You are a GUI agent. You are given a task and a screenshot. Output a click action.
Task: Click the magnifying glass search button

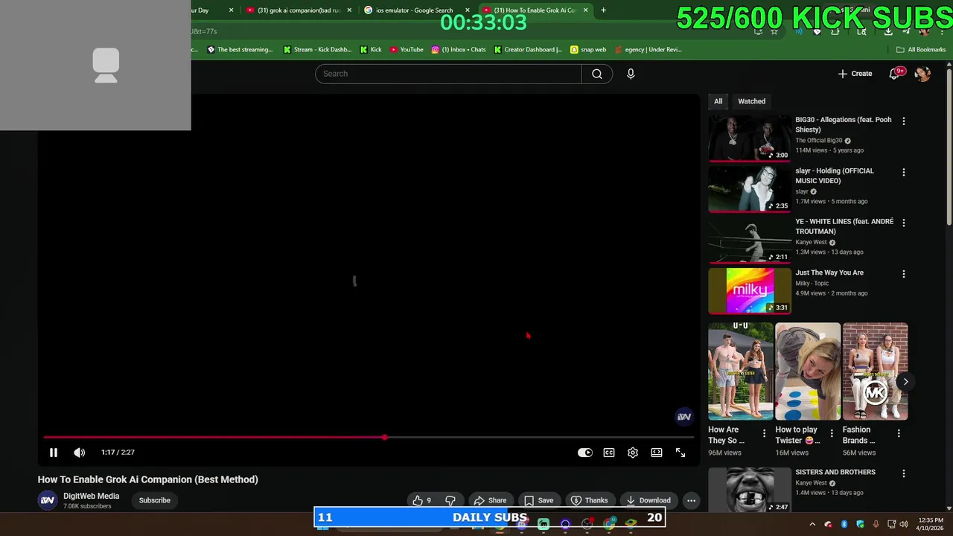597,74
